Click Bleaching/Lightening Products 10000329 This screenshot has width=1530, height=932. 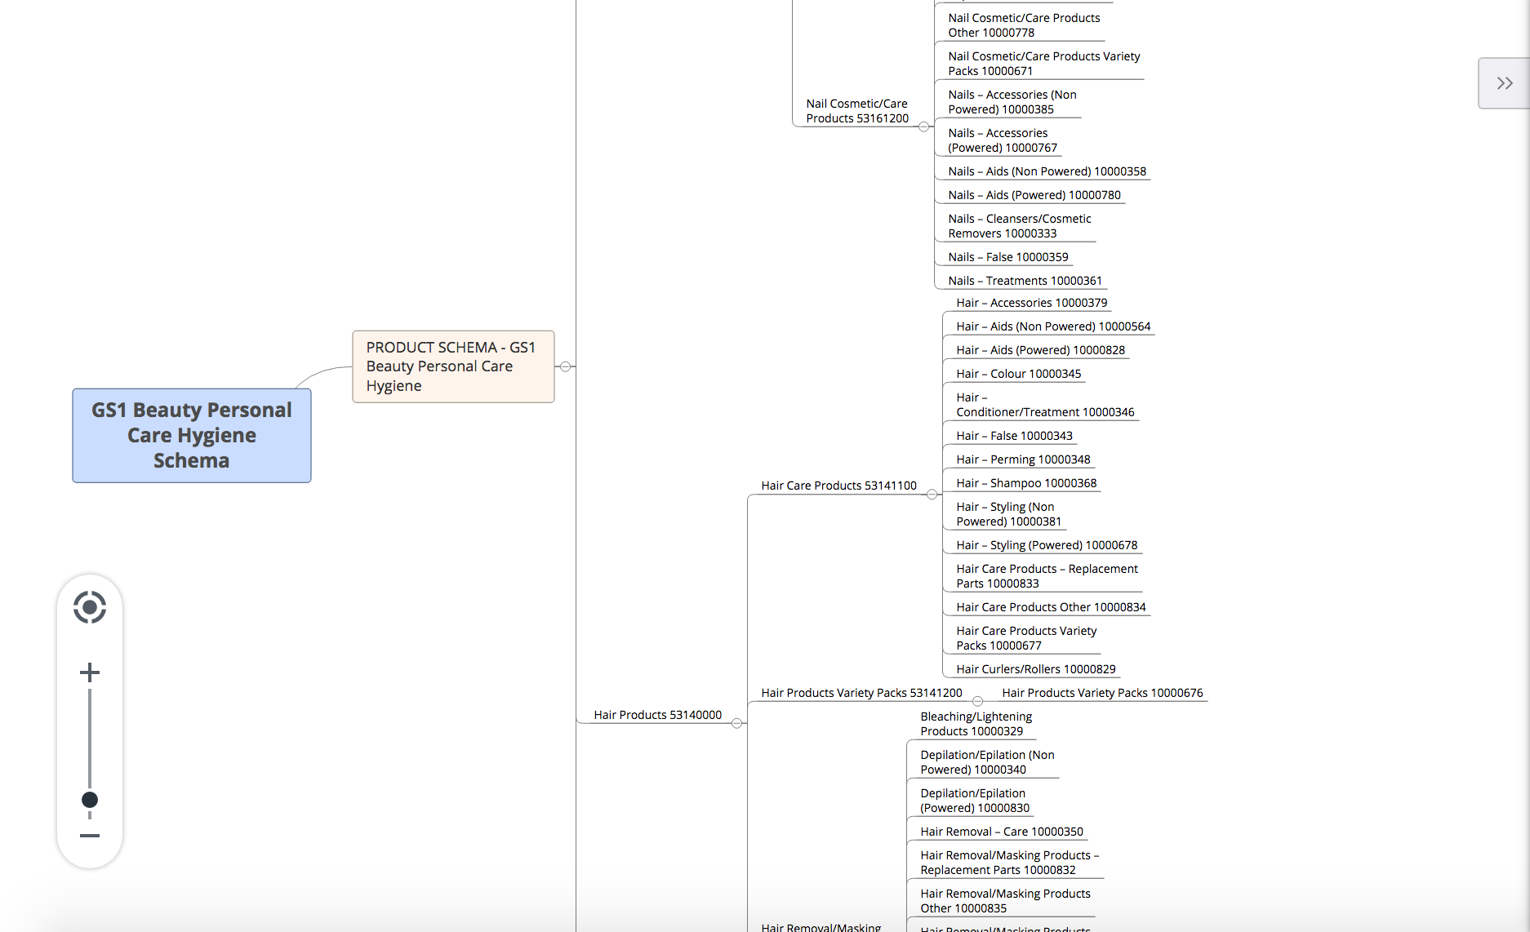click(x=976, y=724)
